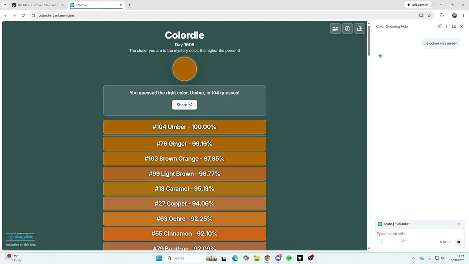Open a new browser tab
469x264 pixels.
(129, 5)
